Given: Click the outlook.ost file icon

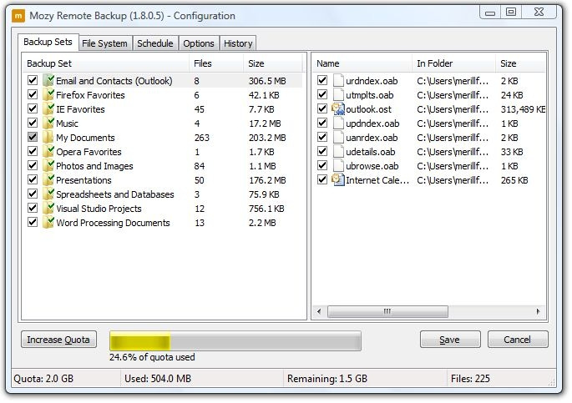Looking at the screenshot, I should 338,109.
